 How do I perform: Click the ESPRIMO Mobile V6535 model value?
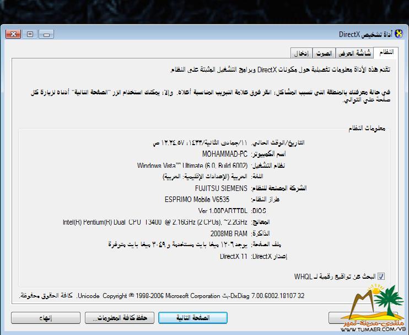point(206,199)
